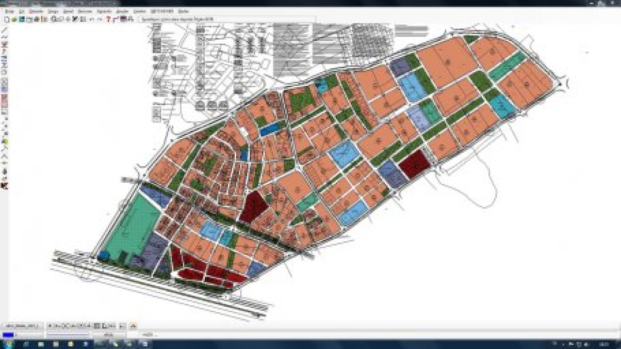This screenshot has width=621, height=349.
Task: Open the layer dropdown next to blue swatch
Action: click(x=29, y=335)
